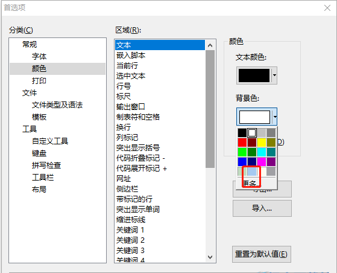
Task: Select 突出显示单词 in the list
Action: pos(160,210)
